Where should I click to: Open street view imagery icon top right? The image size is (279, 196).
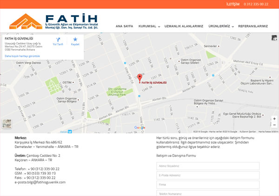[x=274, y=38]
